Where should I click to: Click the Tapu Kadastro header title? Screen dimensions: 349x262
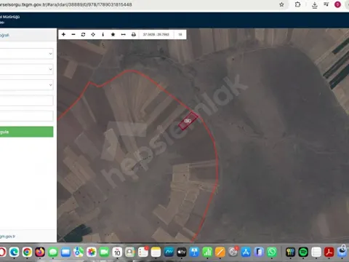(9, 17)
